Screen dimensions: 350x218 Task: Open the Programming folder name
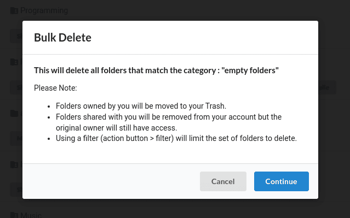(x=44, y=10)
